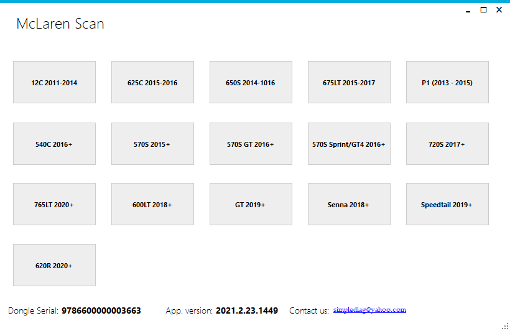
Task: Select the P1 (2013 - 2015) button
Action: tap(447, 82)
